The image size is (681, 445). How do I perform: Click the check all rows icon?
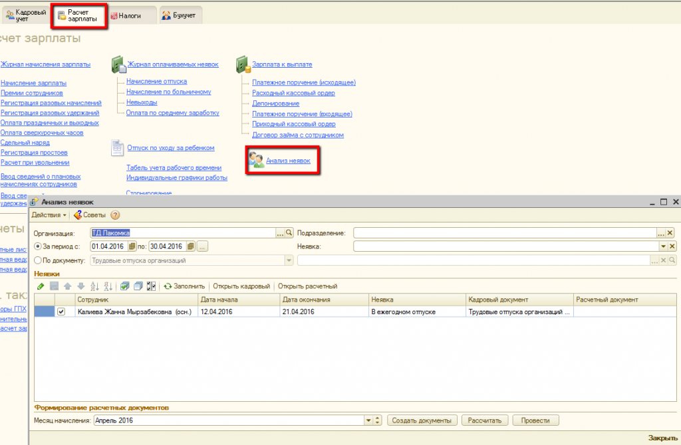coord(124,286)
